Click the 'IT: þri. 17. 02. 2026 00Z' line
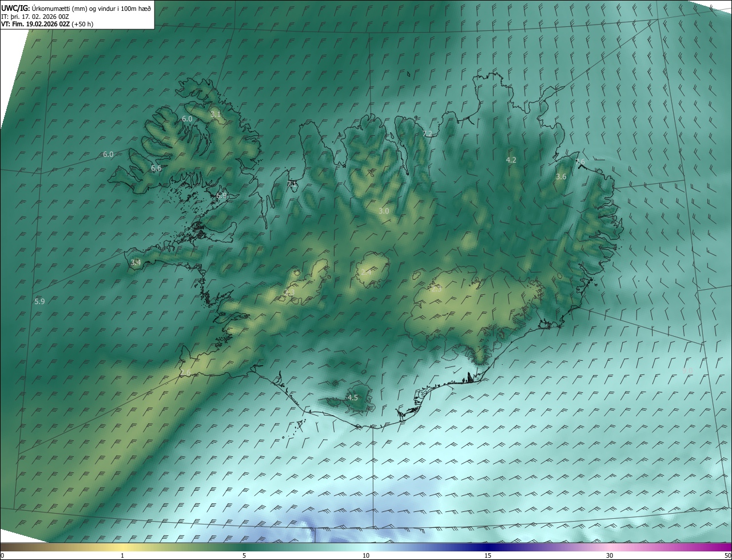 click(35, 17)
